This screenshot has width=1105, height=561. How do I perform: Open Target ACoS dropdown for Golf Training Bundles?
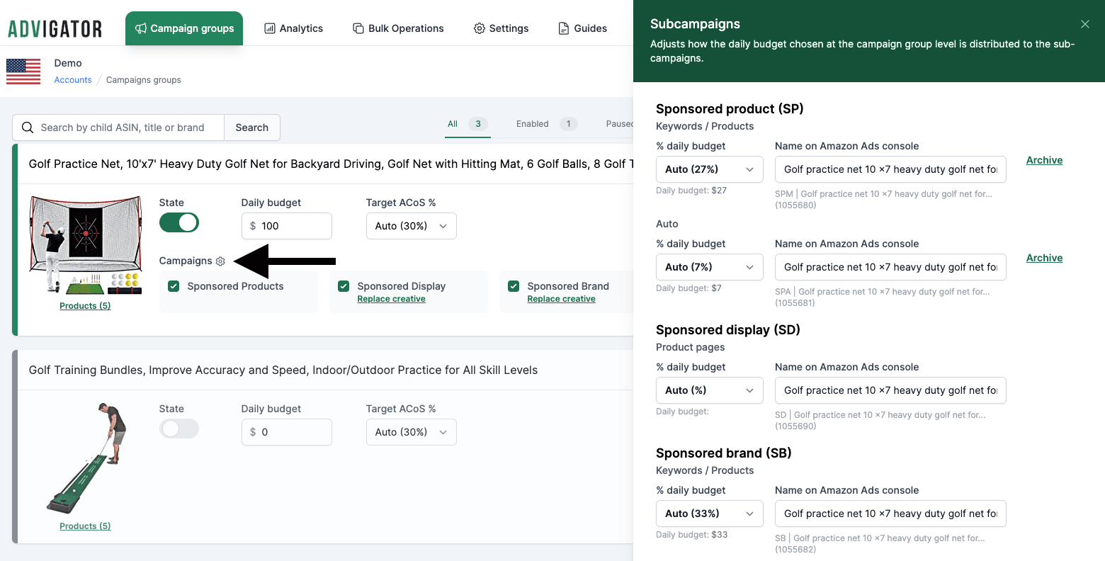[411, 432]
